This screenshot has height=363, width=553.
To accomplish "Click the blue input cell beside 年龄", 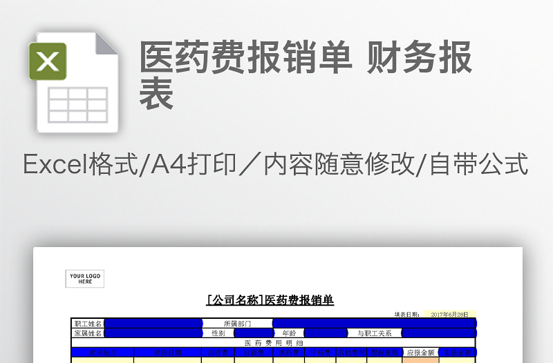I will [326, 333].
